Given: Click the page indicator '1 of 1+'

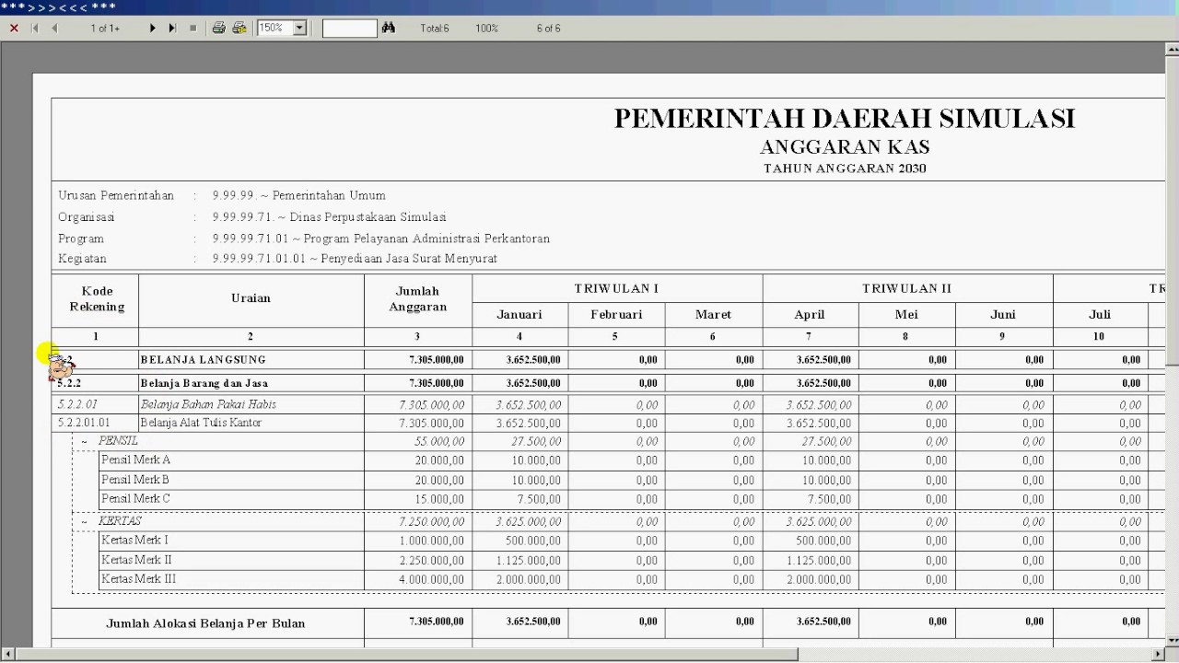Looking at the screenshot, I should click(x=105, y=29).
